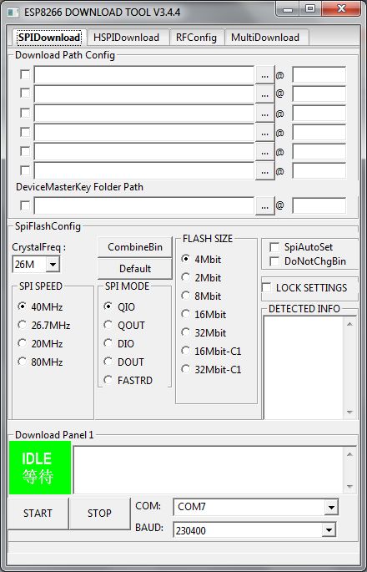The height and width of the screenshot is (572, 367).
Task: Click the third download address offset field
Action: click(x=319, y=114)
